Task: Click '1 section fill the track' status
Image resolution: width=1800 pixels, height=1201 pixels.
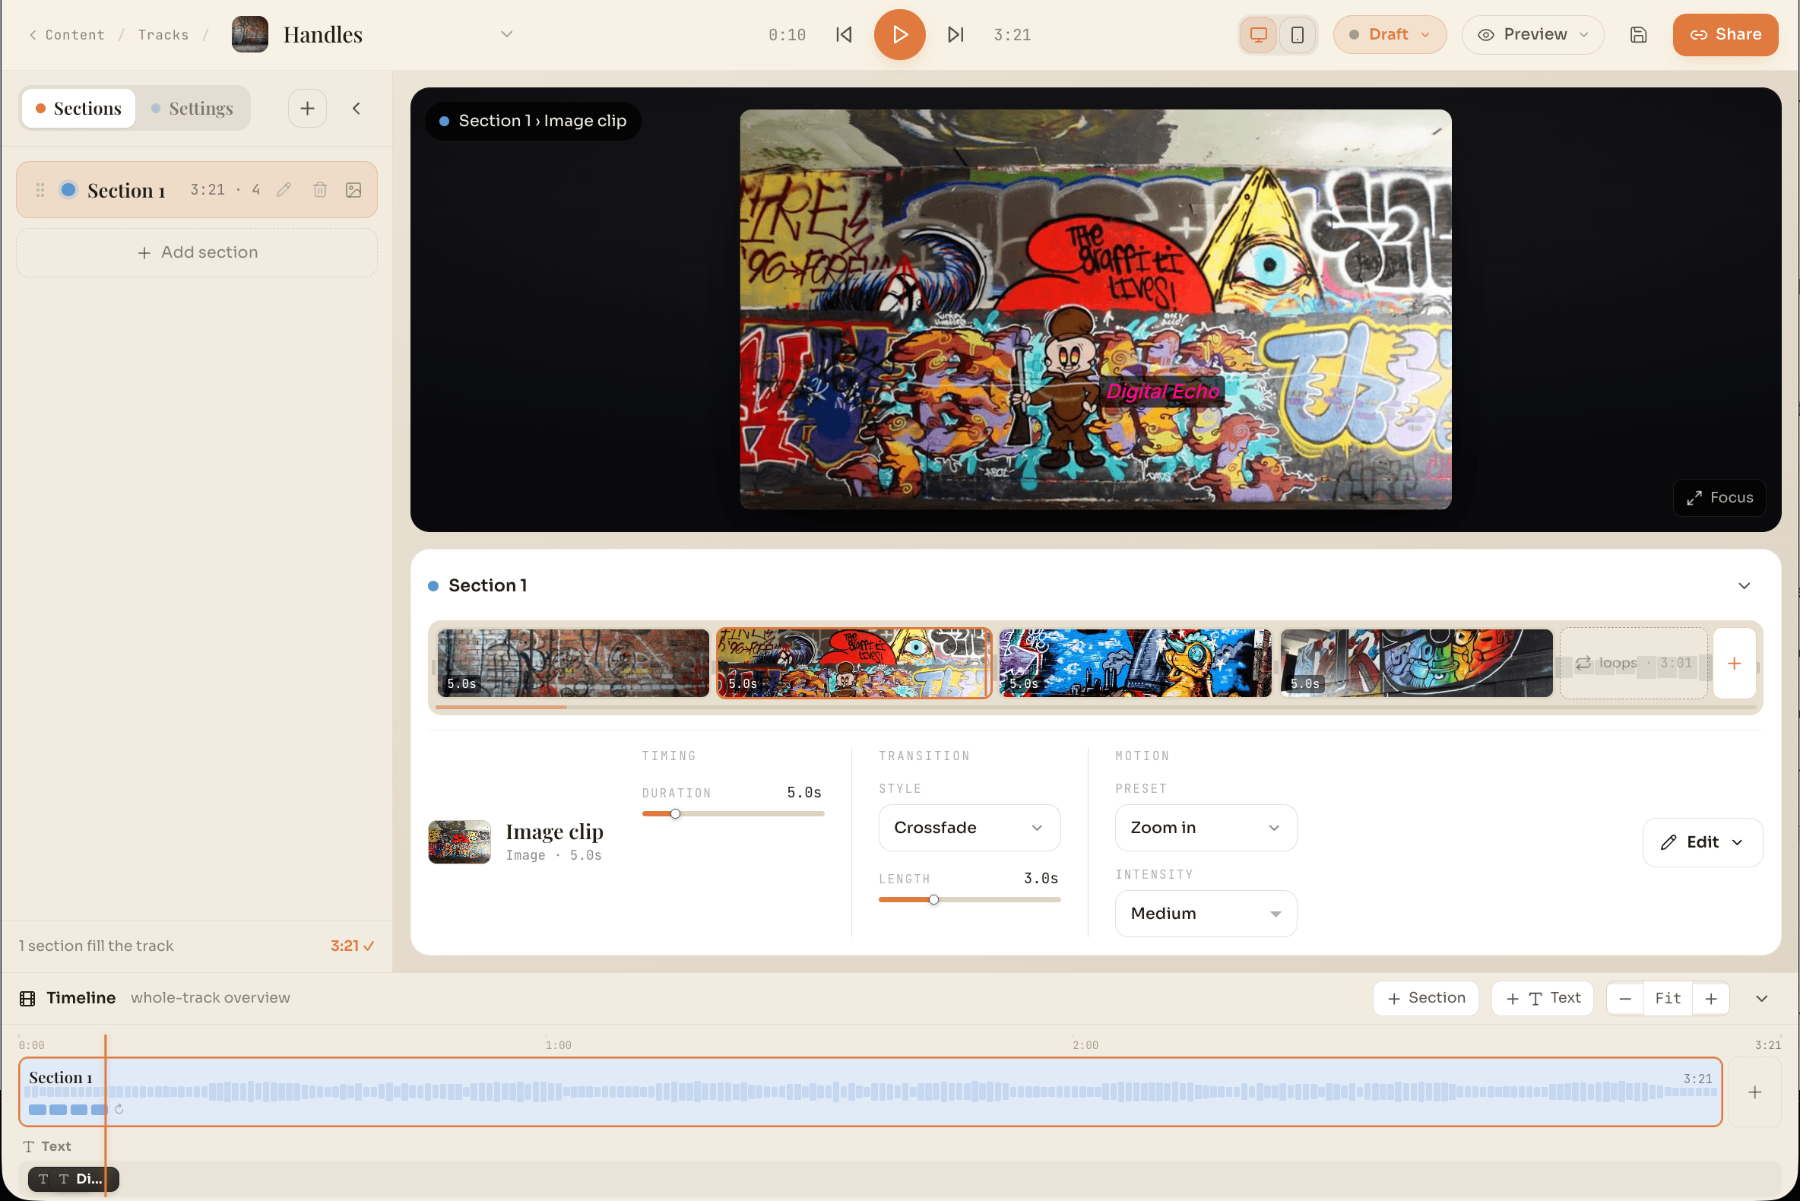Action: pos(97,946)
